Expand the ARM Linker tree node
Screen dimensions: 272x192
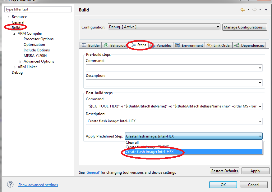click(x=14, y=67)
